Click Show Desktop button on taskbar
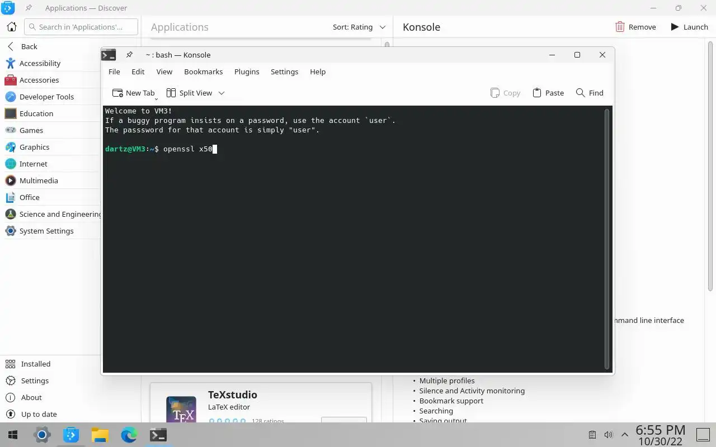The height and width of the screenshot is (447, 716). (x=703, y=435)
